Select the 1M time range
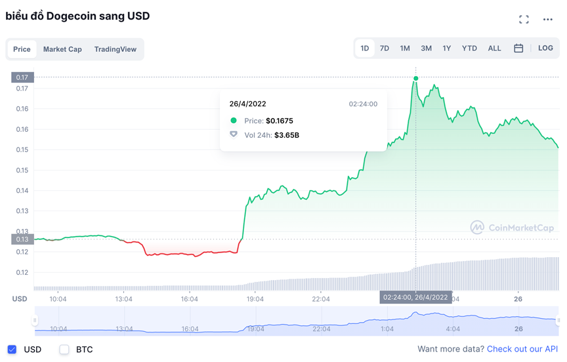 (x=405, y=48)
